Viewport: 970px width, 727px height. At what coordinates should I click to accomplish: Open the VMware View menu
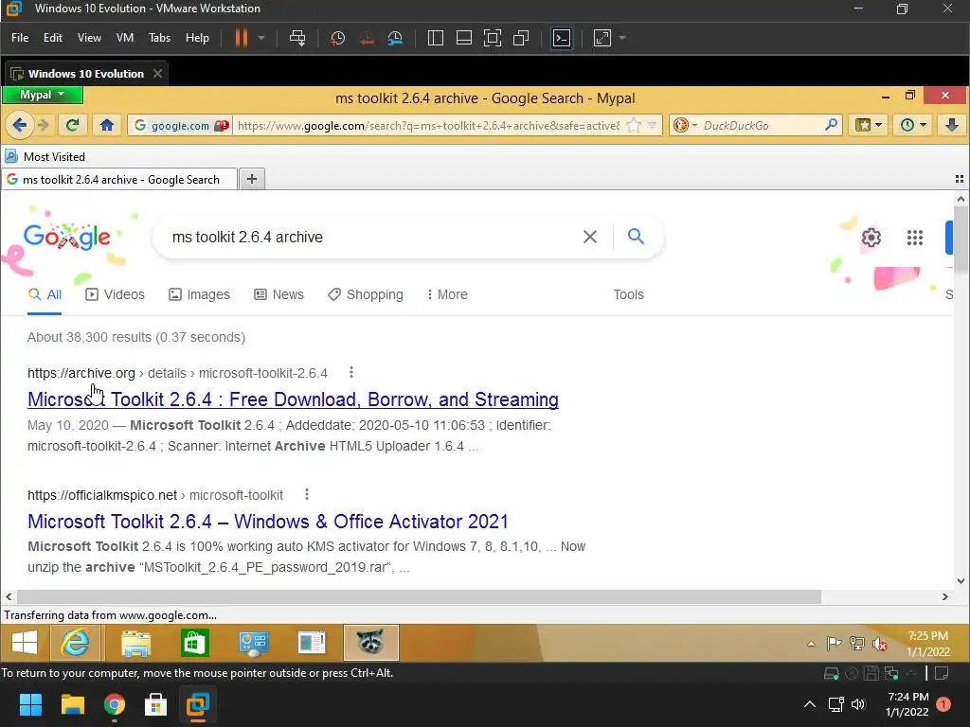[x=89, y=38]
